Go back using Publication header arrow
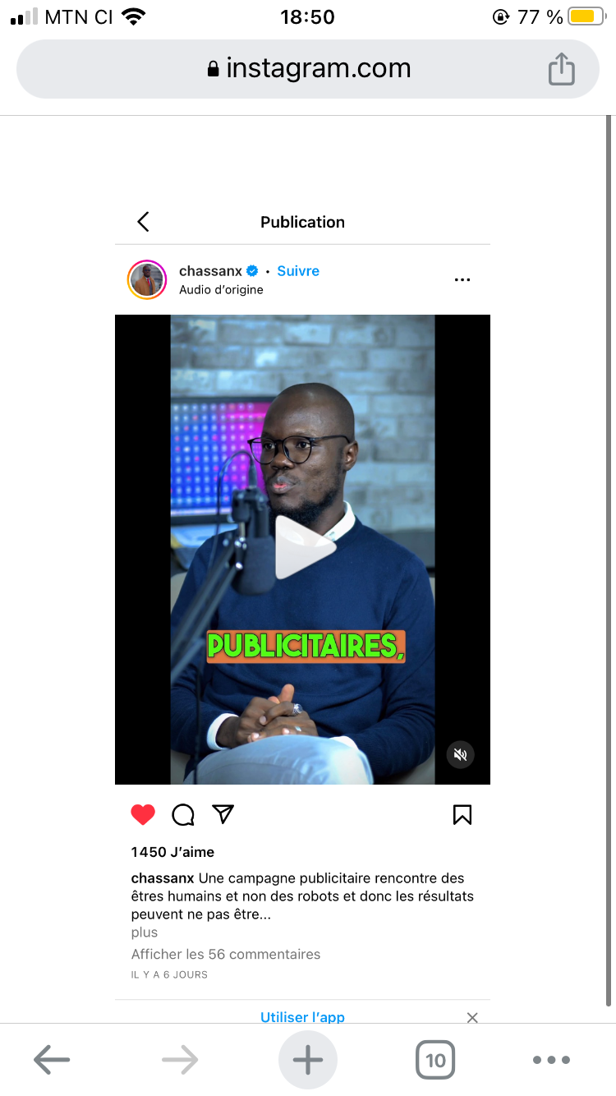The height and width of the screenshot is (1096, 616). (143, 222)
